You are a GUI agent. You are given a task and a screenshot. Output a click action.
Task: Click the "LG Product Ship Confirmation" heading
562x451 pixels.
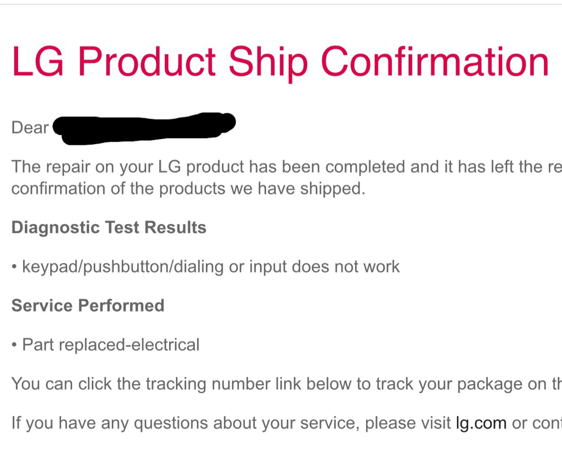[x=280, y=61]
